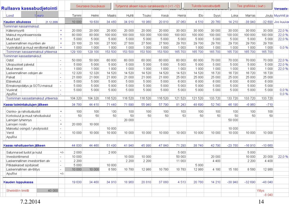Select the Maalis column header
The image size is (289, 204).
point(112,15)
